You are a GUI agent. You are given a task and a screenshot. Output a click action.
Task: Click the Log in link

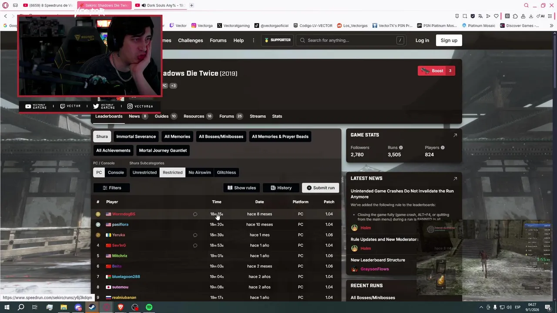click(x=422, y=40)
